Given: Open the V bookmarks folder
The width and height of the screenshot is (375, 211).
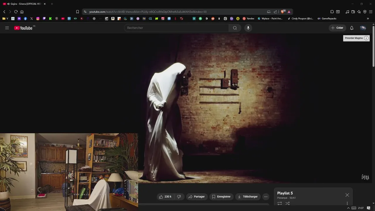Looking at the screenshot, I should click(x=5, y=18).
